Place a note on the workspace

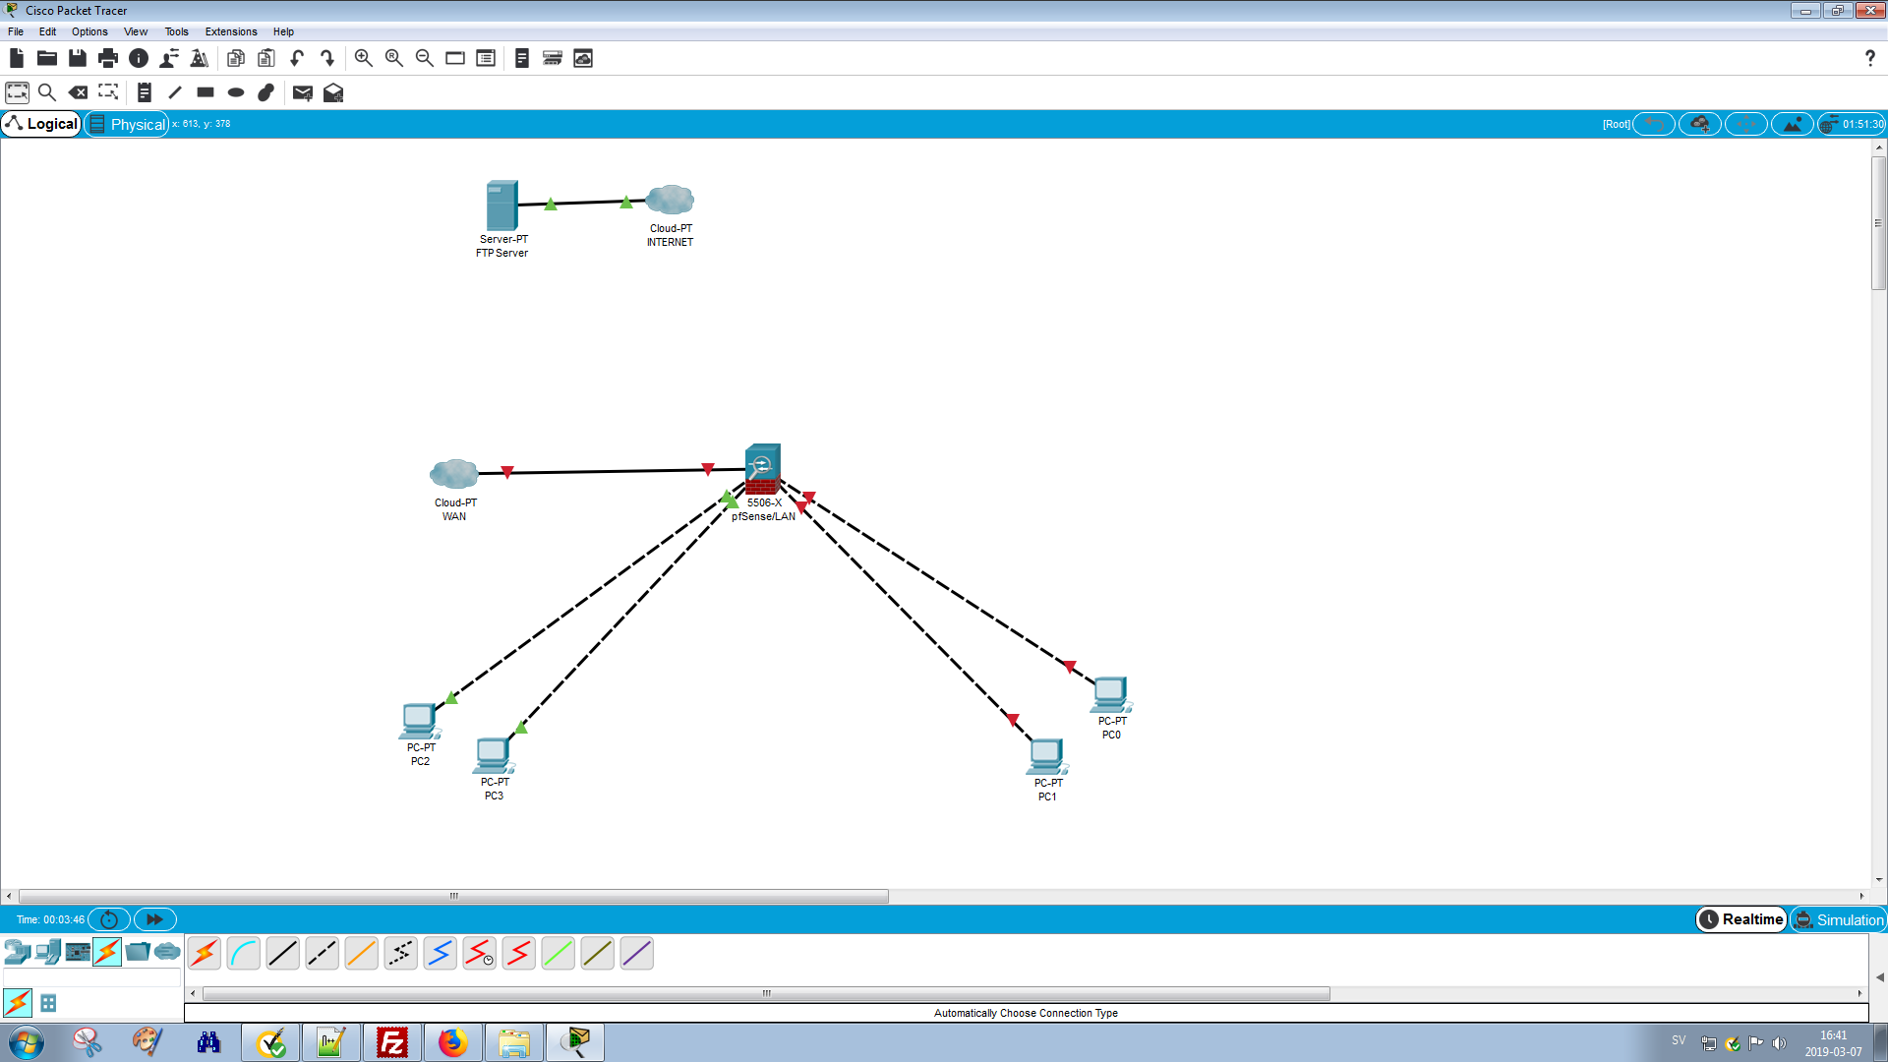(x=145, y=92)
